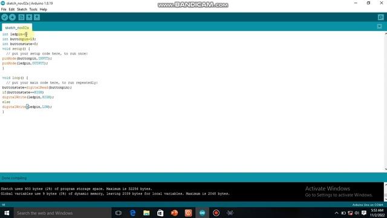Image resolution: width=387 pixels, height=218 pixels.
Task: Switch to Arduino IDE taskbar icon
Action: pos(202,213)
